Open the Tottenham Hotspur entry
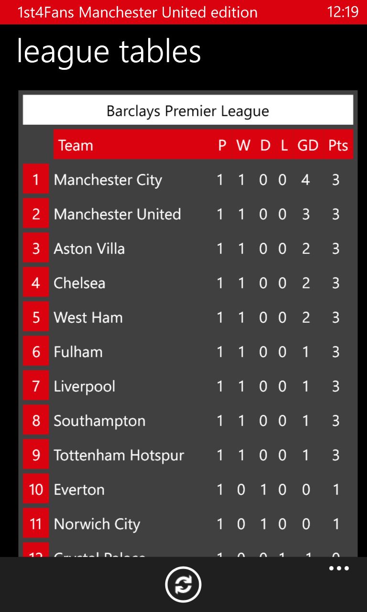Screen dimensions: 367x612 coord(119,455)
